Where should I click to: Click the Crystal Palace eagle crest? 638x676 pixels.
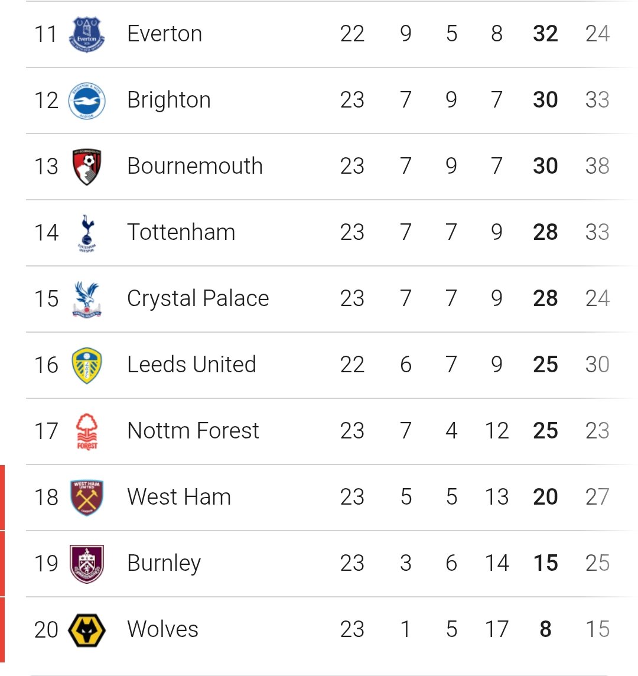[87, 299]
